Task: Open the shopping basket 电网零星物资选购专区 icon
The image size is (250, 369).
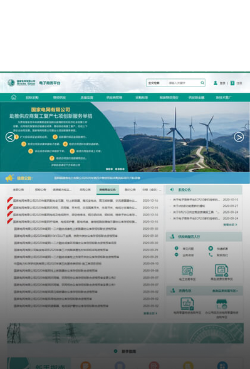Action: point(187,304)
